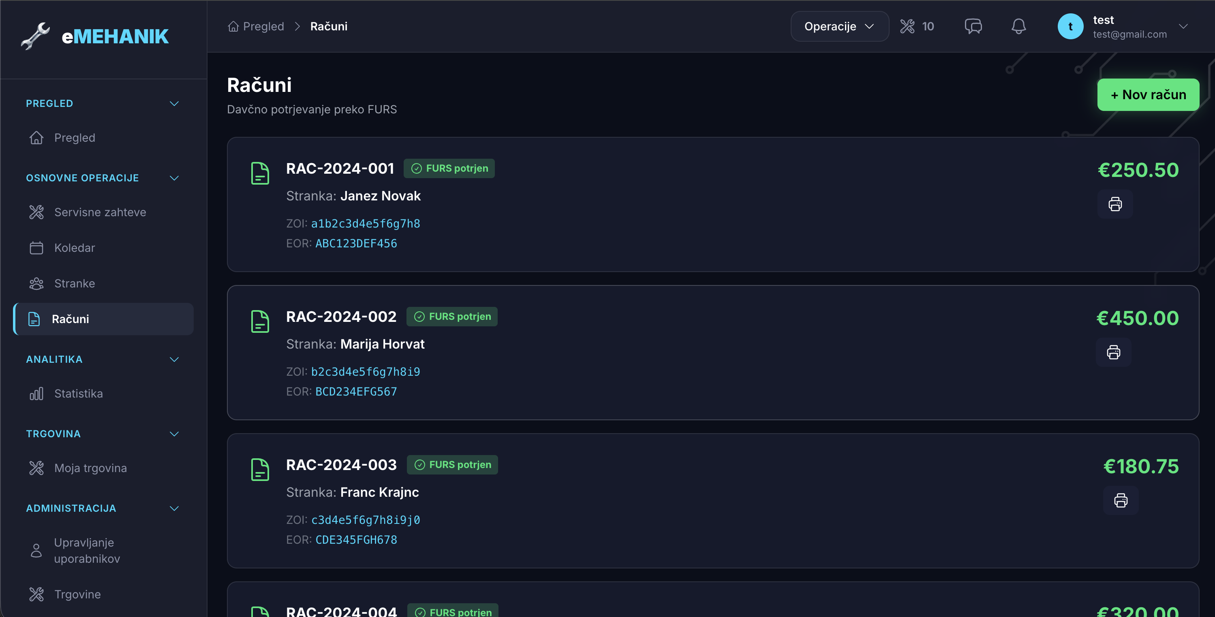The height and width of the screenshot is (617, 1215).
Task: Open the Operacije dropdown
Action: [839, 26]
